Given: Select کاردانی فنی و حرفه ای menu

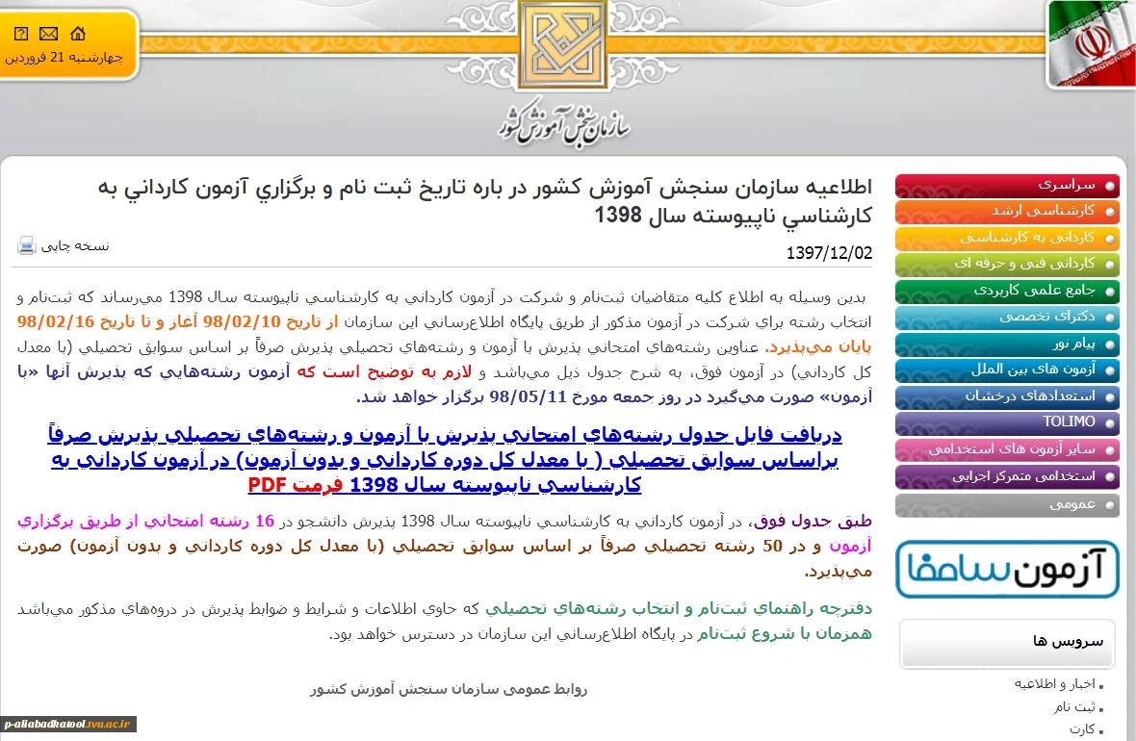Looking at the screenshot, I should (1007, 265).
